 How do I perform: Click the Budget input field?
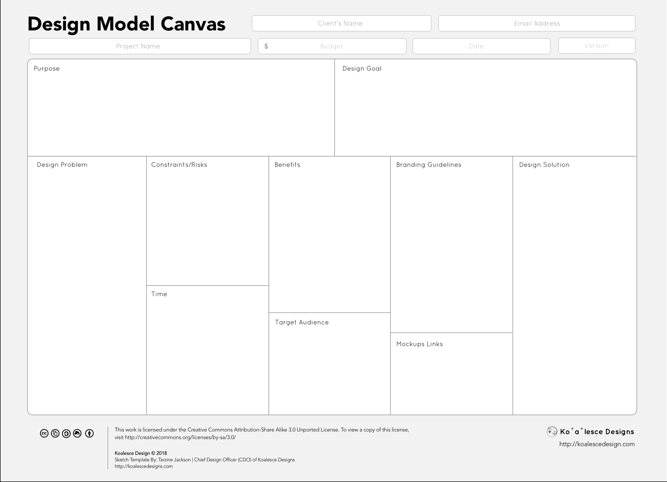point(331,46)
